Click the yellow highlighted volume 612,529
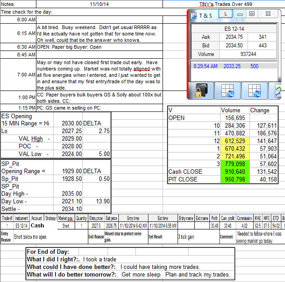Viewport: 285px width, 282px height. pos(235,141)
